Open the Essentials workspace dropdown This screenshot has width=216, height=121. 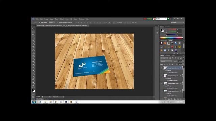click(x=177, y=23)
